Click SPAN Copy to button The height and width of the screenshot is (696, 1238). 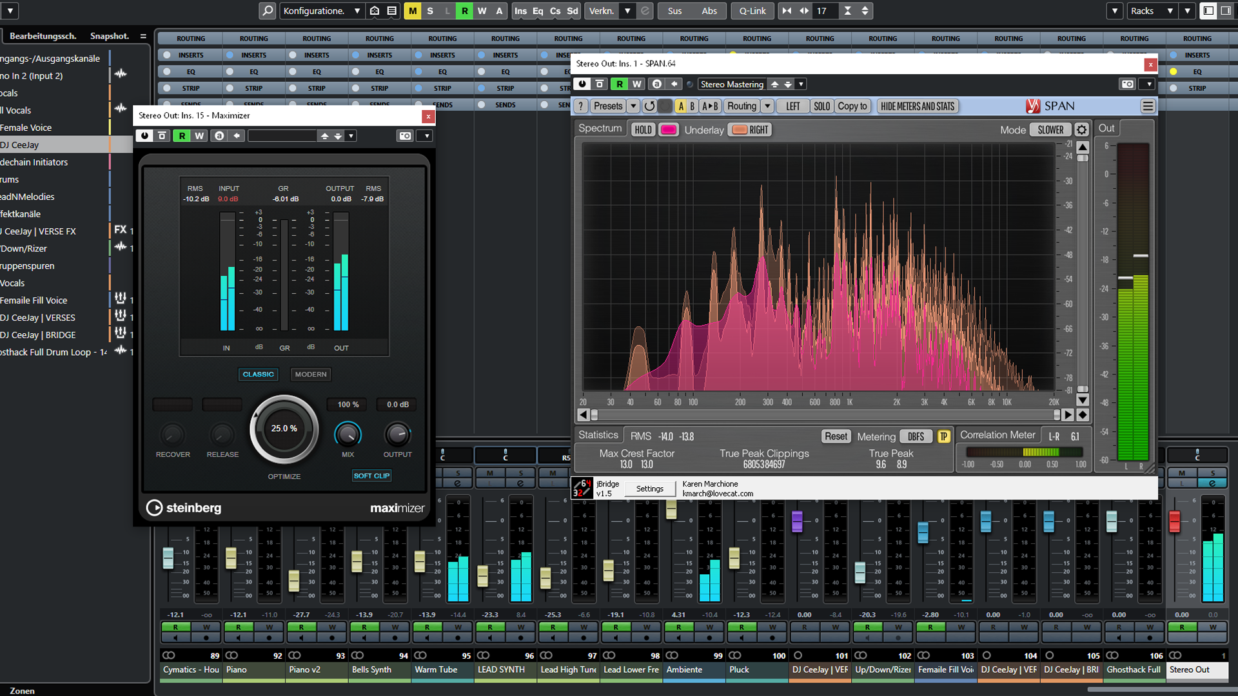coord(852,106)
